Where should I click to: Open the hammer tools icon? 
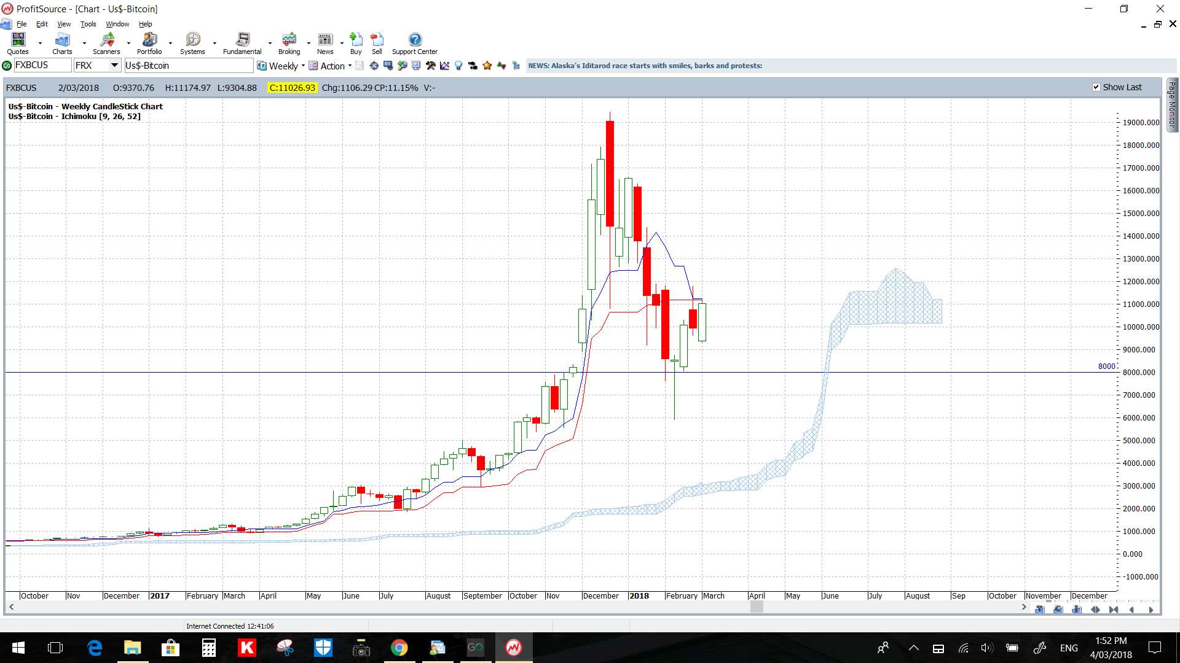click(430, 66)
